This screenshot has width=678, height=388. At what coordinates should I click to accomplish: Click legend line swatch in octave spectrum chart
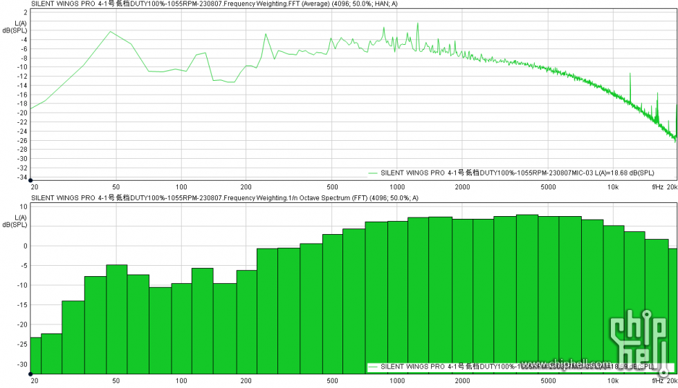(373, 367)
